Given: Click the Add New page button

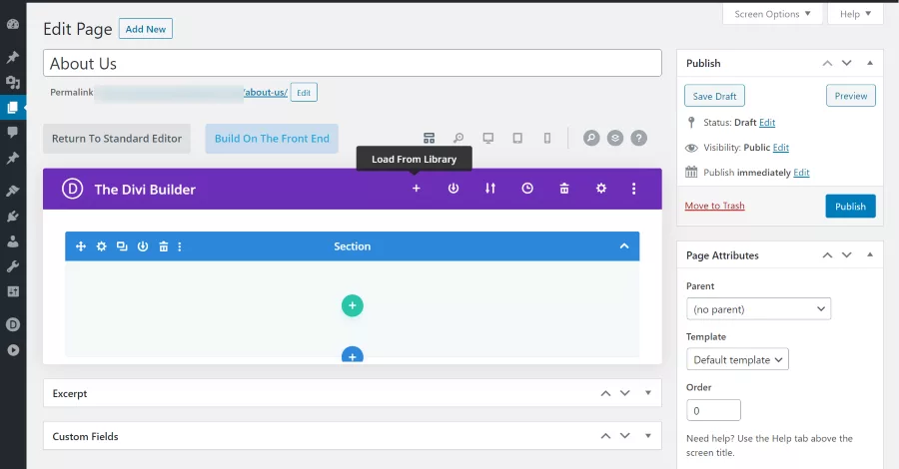Looking at the screenshot, I should (146, 29).
